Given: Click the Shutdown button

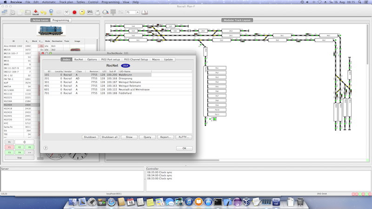Looking at the screenshot, I should [90, 137].
